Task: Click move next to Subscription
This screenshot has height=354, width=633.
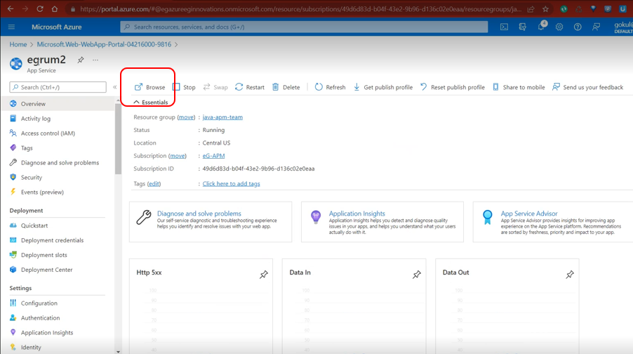Action: 178,156
